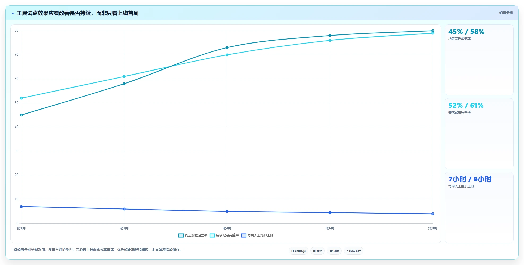Image resolution: width=524 pixels, height=265 pixels.
Task: Click 约定流程覆盖率 data point at 第2周
Action: [124, 84]
